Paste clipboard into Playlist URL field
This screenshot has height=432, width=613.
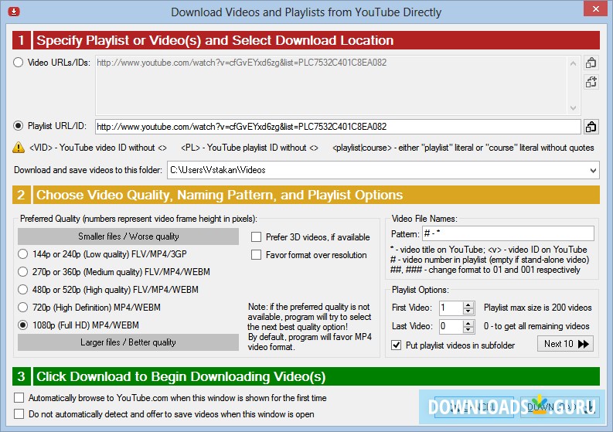click(591, 127)
